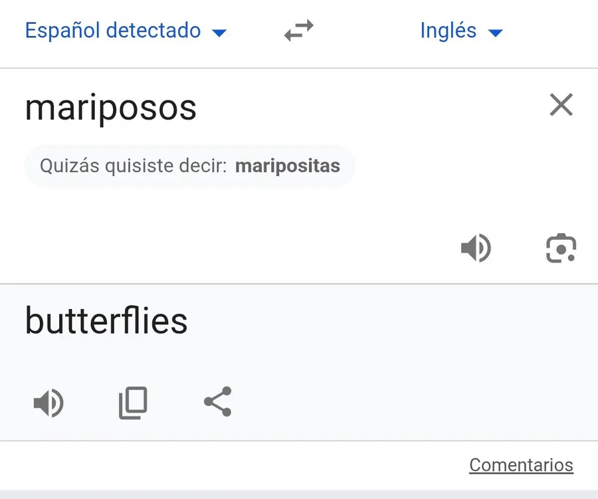Click the empty space left of Comentarios
This screenshot has height=499, width=598.
[x=233, y=465]
